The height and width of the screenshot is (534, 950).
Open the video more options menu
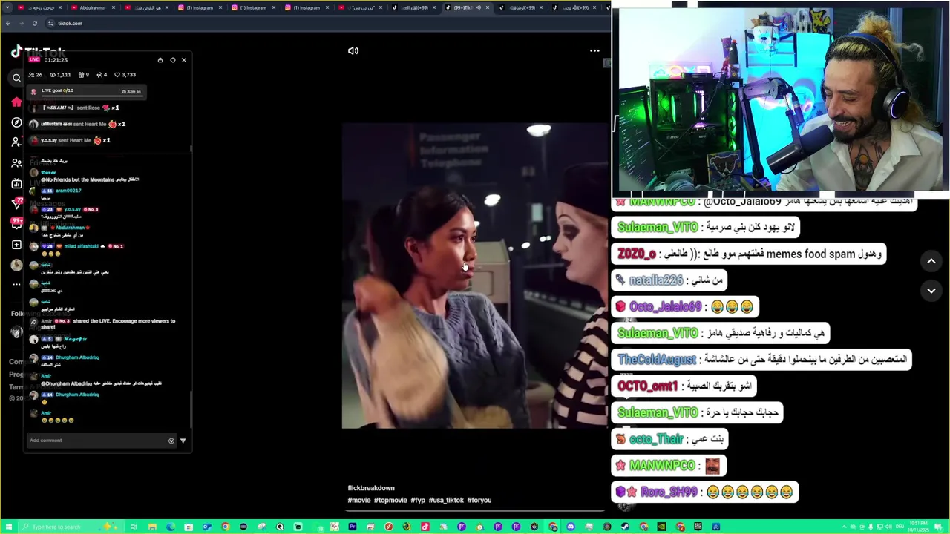pyautogui.click(x=594, y=51)
